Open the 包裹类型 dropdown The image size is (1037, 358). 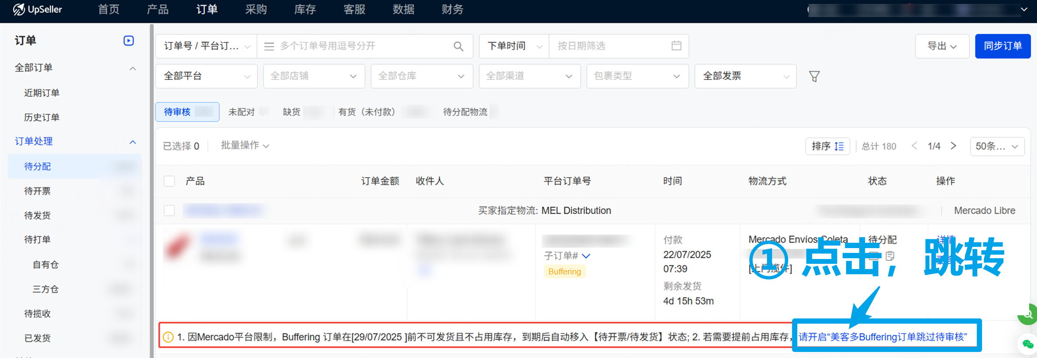(638, 76)
